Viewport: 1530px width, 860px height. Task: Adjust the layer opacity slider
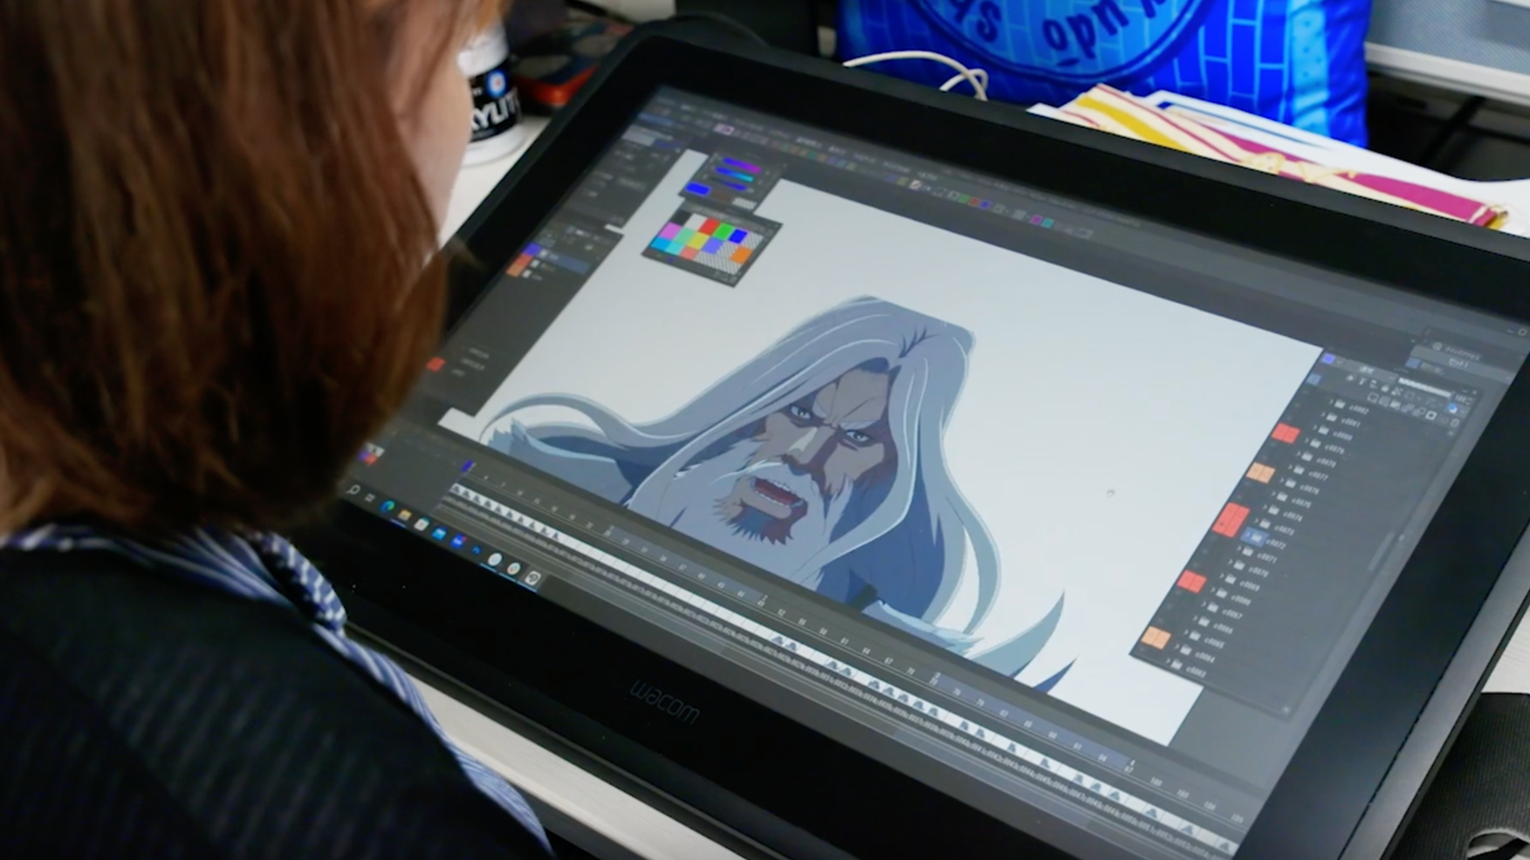pos(1424,387)
